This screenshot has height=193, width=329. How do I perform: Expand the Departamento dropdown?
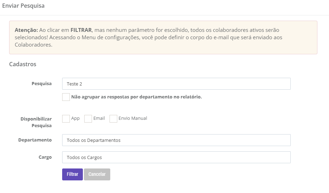click(176, 140)
